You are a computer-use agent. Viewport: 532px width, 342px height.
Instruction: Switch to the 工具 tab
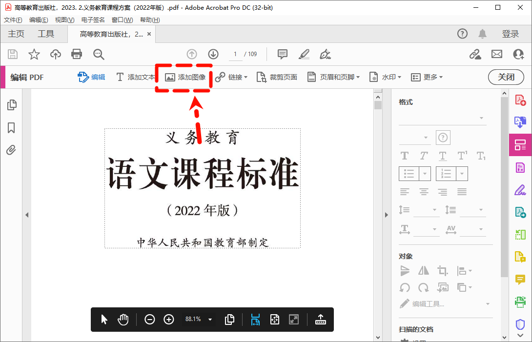tap(46, 34)
